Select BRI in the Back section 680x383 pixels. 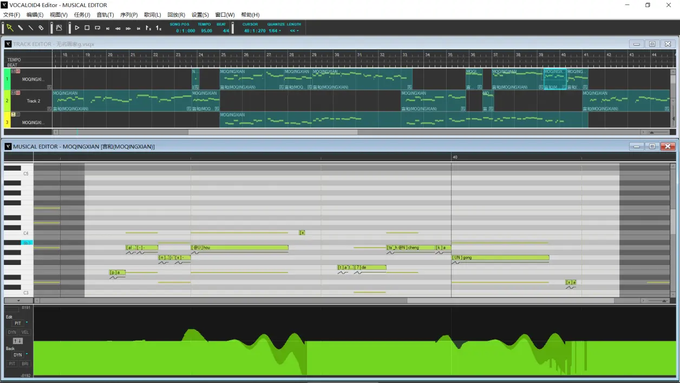(x=25, y=363)
